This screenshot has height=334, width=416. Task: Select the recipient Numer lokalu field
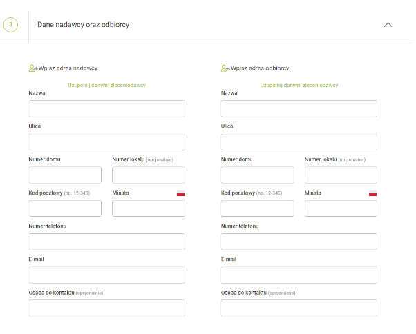(341, 175)
